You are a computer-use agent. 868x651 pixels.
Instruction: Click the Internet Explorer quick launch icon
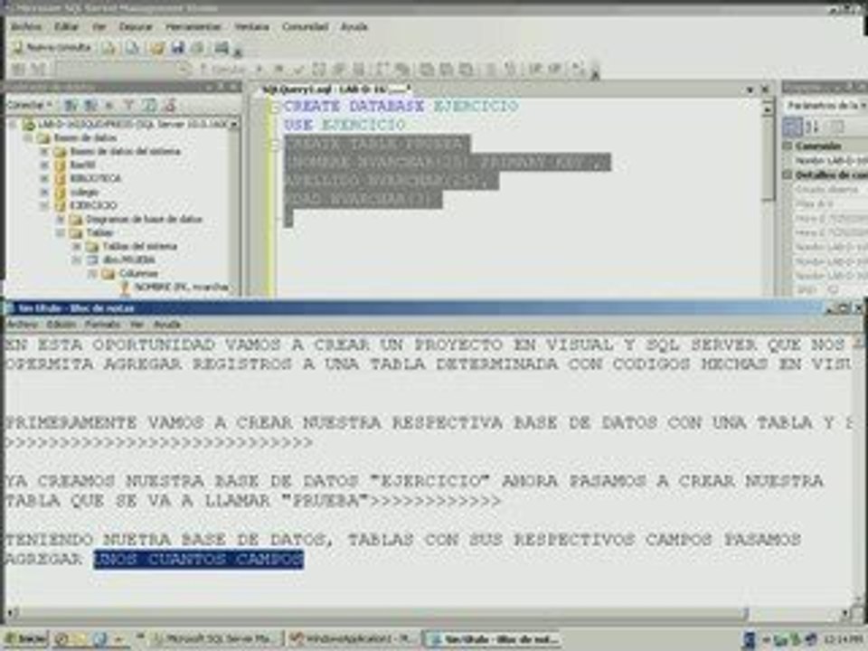100,639
